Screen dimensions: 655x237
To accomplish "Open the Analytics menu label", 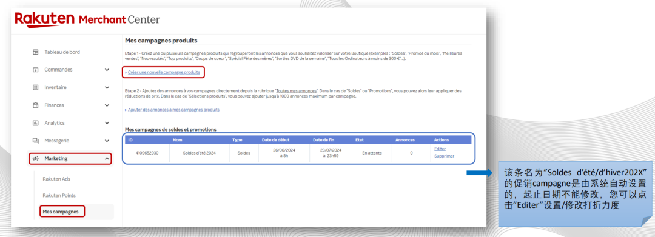I will pyautogui.click(x=55, y=123).
